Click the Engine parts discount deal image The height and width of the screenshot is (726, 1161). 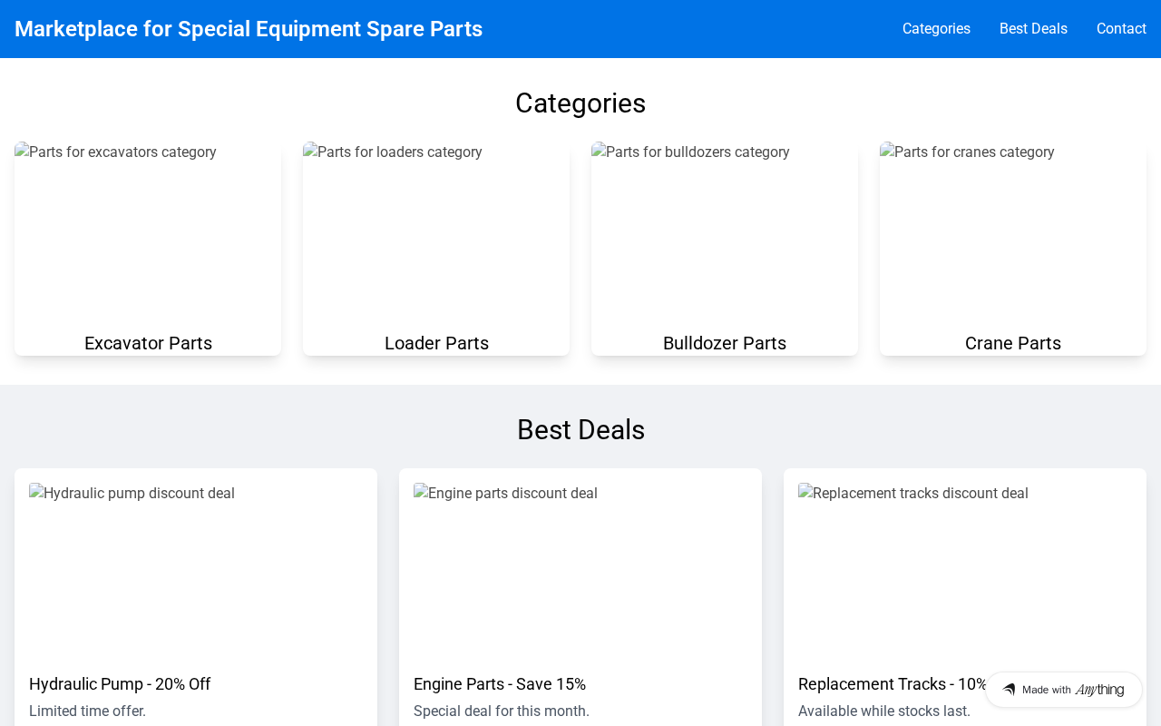(580, 570)
